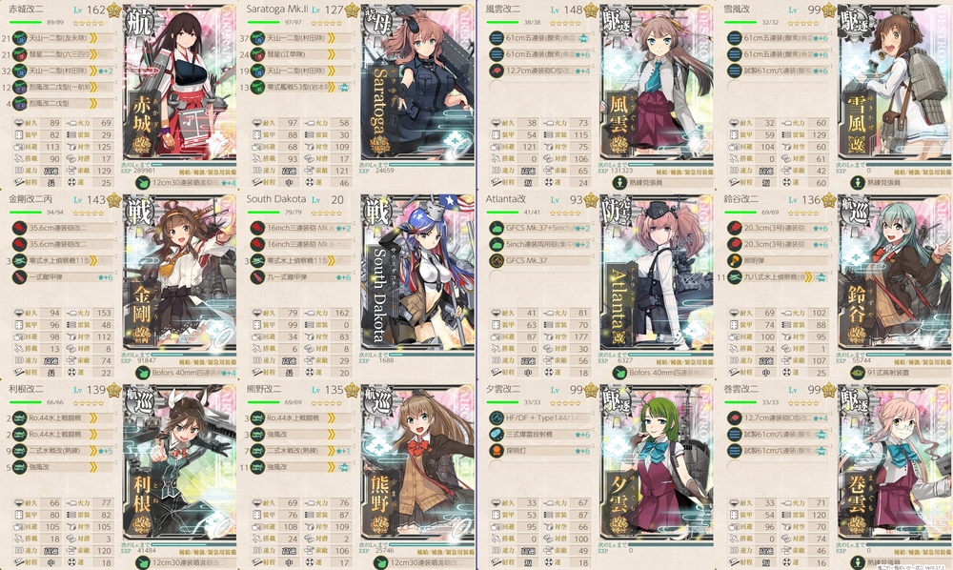The height and width of the screenshot is (570, 953).
Task: Click Kazagumo's skilled lookouts expansion slot icon
Action: click(x=618, y=182)
